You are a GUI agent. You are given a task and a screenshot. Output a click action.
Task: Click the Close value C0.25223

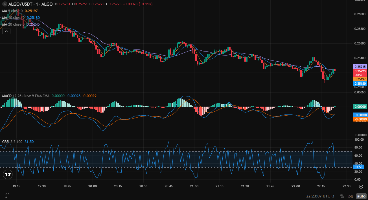click(x=114, y=4)
